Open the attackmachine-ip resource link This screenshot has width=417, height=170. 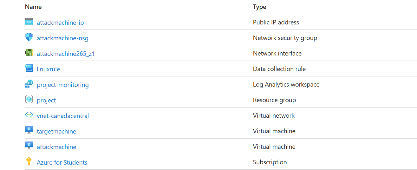[60, 23]
